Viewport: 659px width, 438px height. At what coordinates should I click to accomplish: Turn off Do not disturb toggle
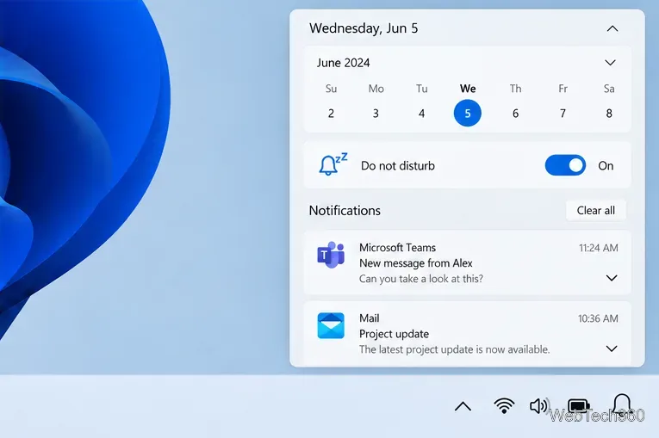coord(565,165)
